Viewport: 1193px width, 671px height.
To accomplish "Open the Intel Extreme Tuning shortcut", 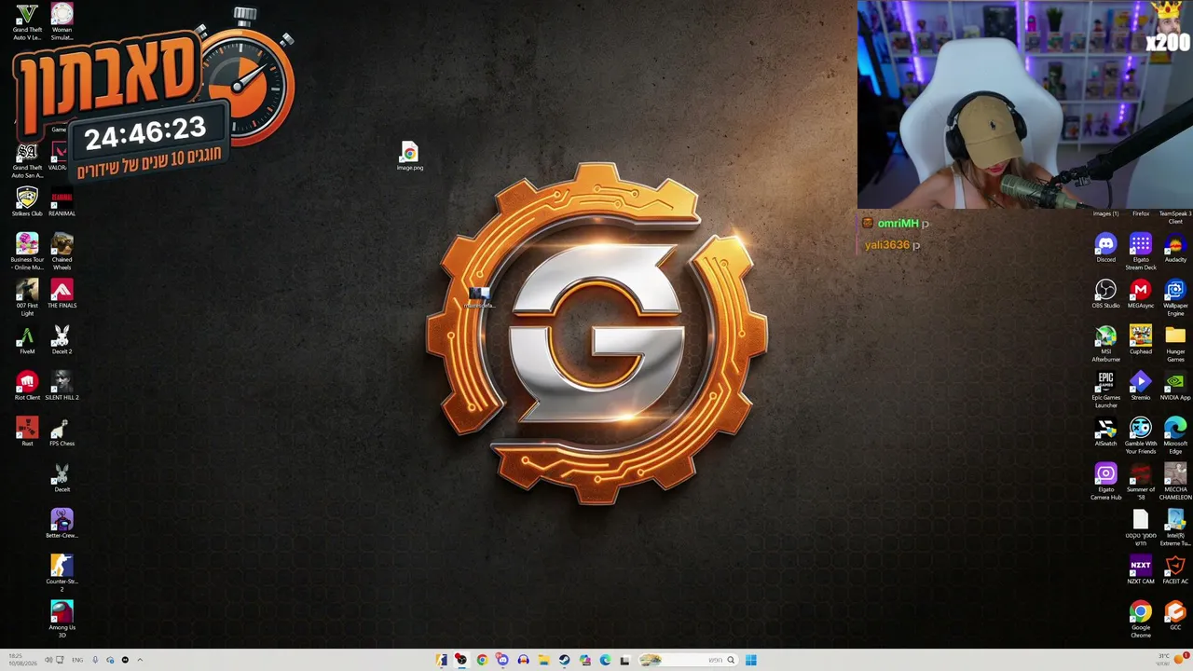I will click(1175, 527).
